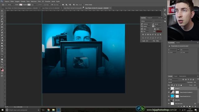
Task: Click Task View button on taskbar
Action: 43,110
